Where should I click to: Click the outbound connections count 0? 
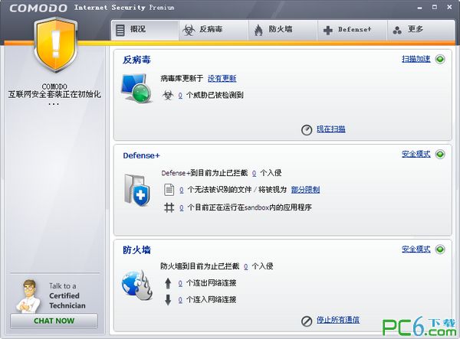coord(180,283)
